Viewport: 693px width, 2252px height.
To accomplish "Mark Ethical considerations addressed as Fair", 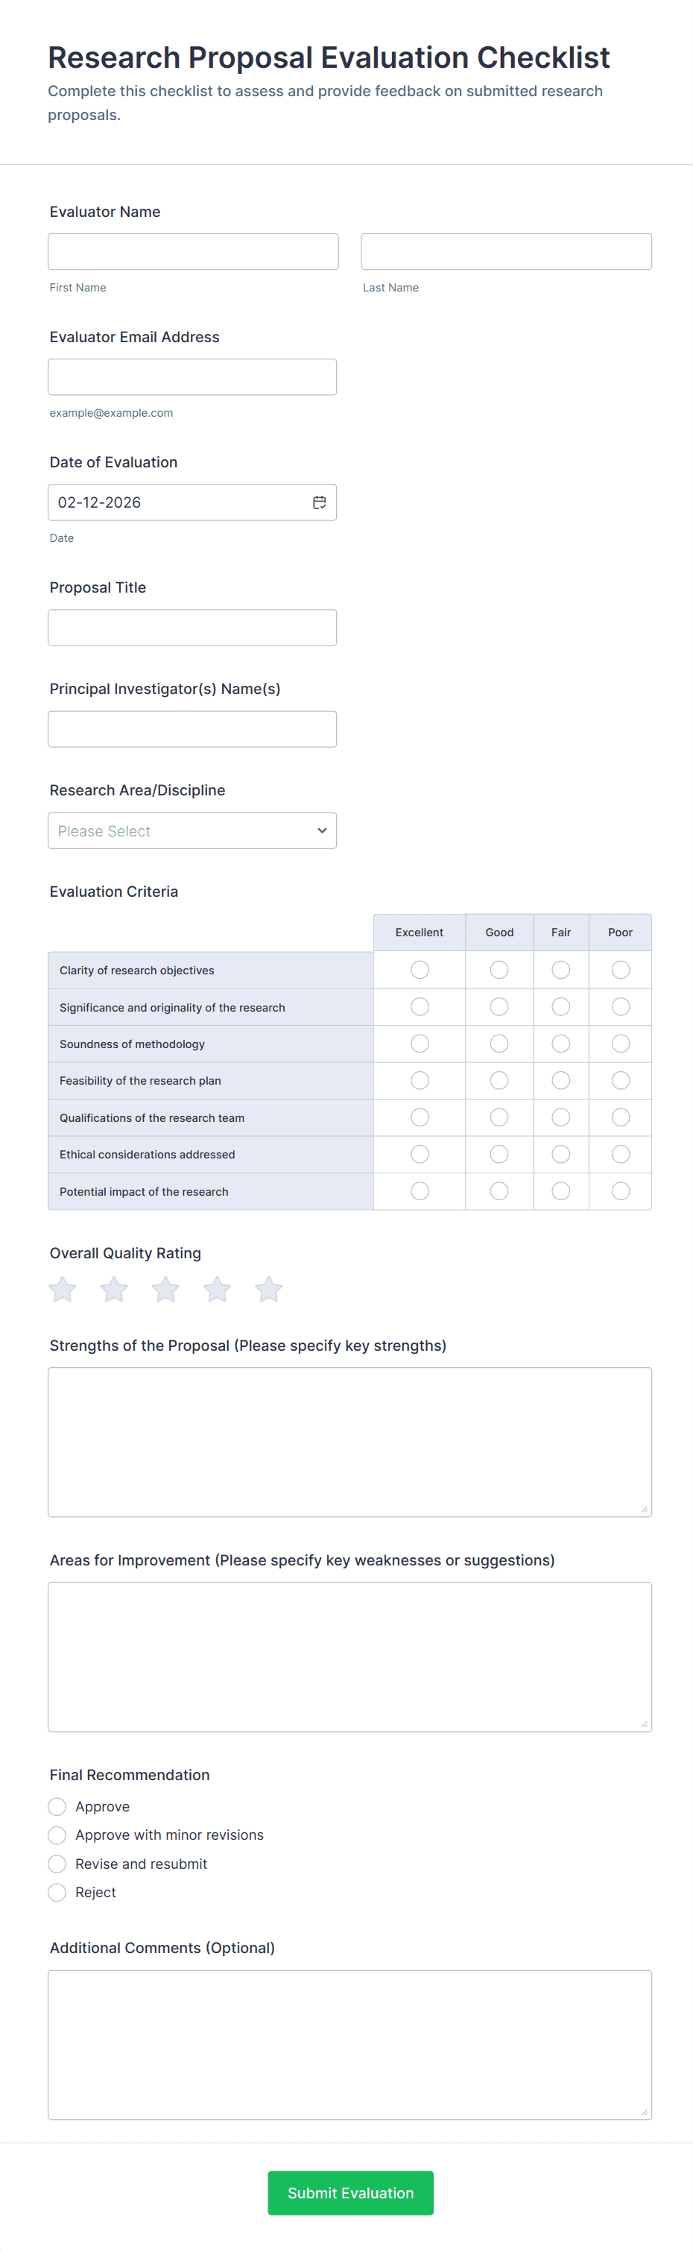I will 561,1154.
